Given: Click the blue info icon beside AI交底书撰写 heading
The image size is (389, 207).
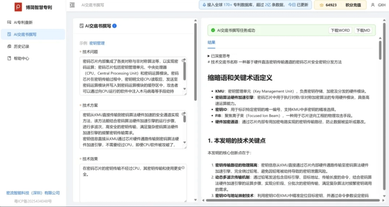Looking at the screenshot, I should click(114, 26).
